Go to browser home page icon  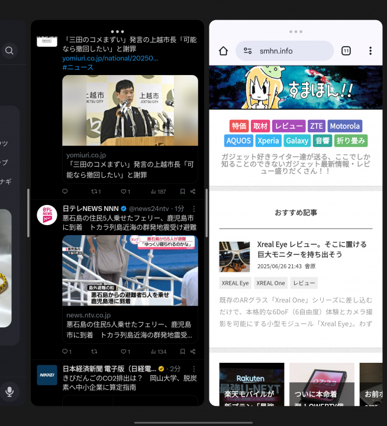pos(223,51)
